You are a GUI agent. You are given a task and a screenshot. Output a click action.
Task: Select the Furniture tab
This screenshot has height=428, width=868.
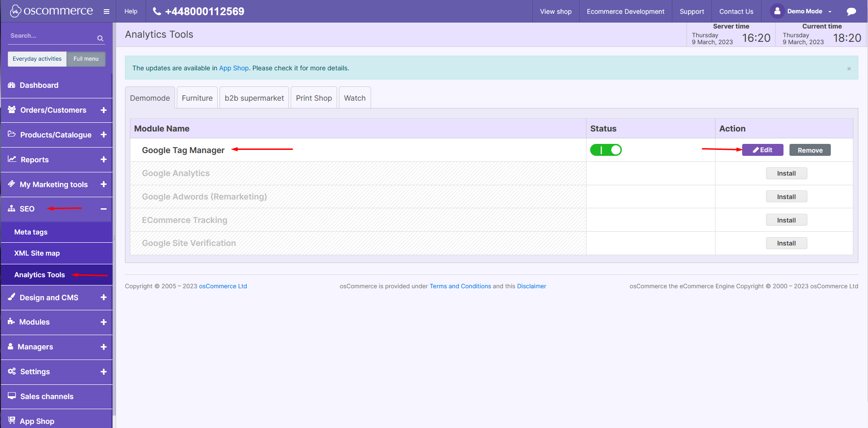(197, 98)
